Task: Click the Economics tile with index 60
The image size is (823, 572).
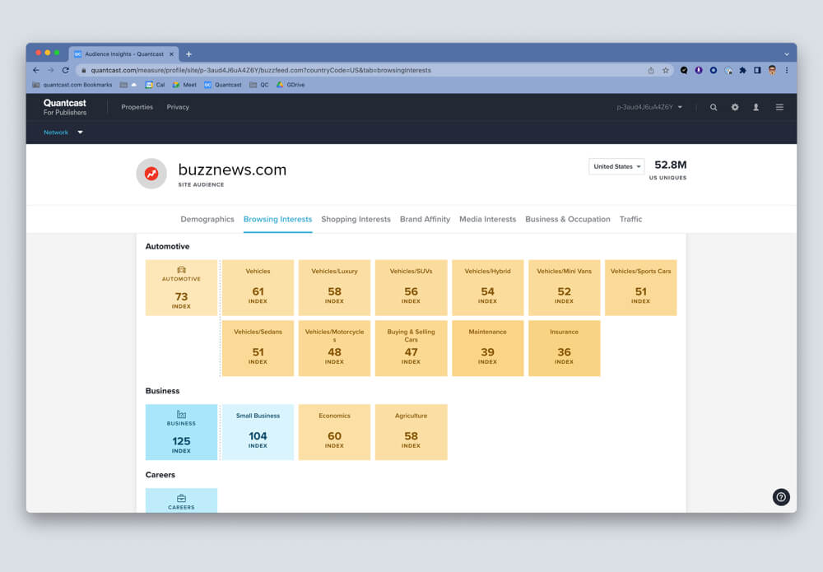Action: click(x=334, y=432)
